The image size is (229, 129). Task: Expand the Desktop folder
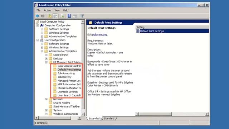point(46,58)
